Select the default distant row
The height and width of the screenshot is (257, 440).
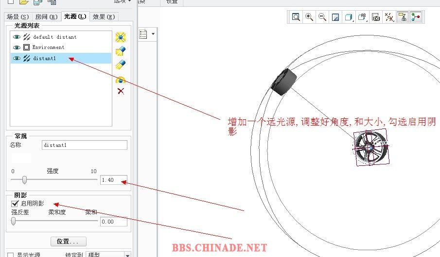[61, 37]
